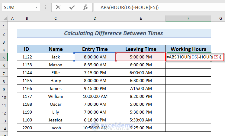Open Insert Function fx dialog
Image resolution: width=225 pixels, height=136 pixels.
[85, 7]
